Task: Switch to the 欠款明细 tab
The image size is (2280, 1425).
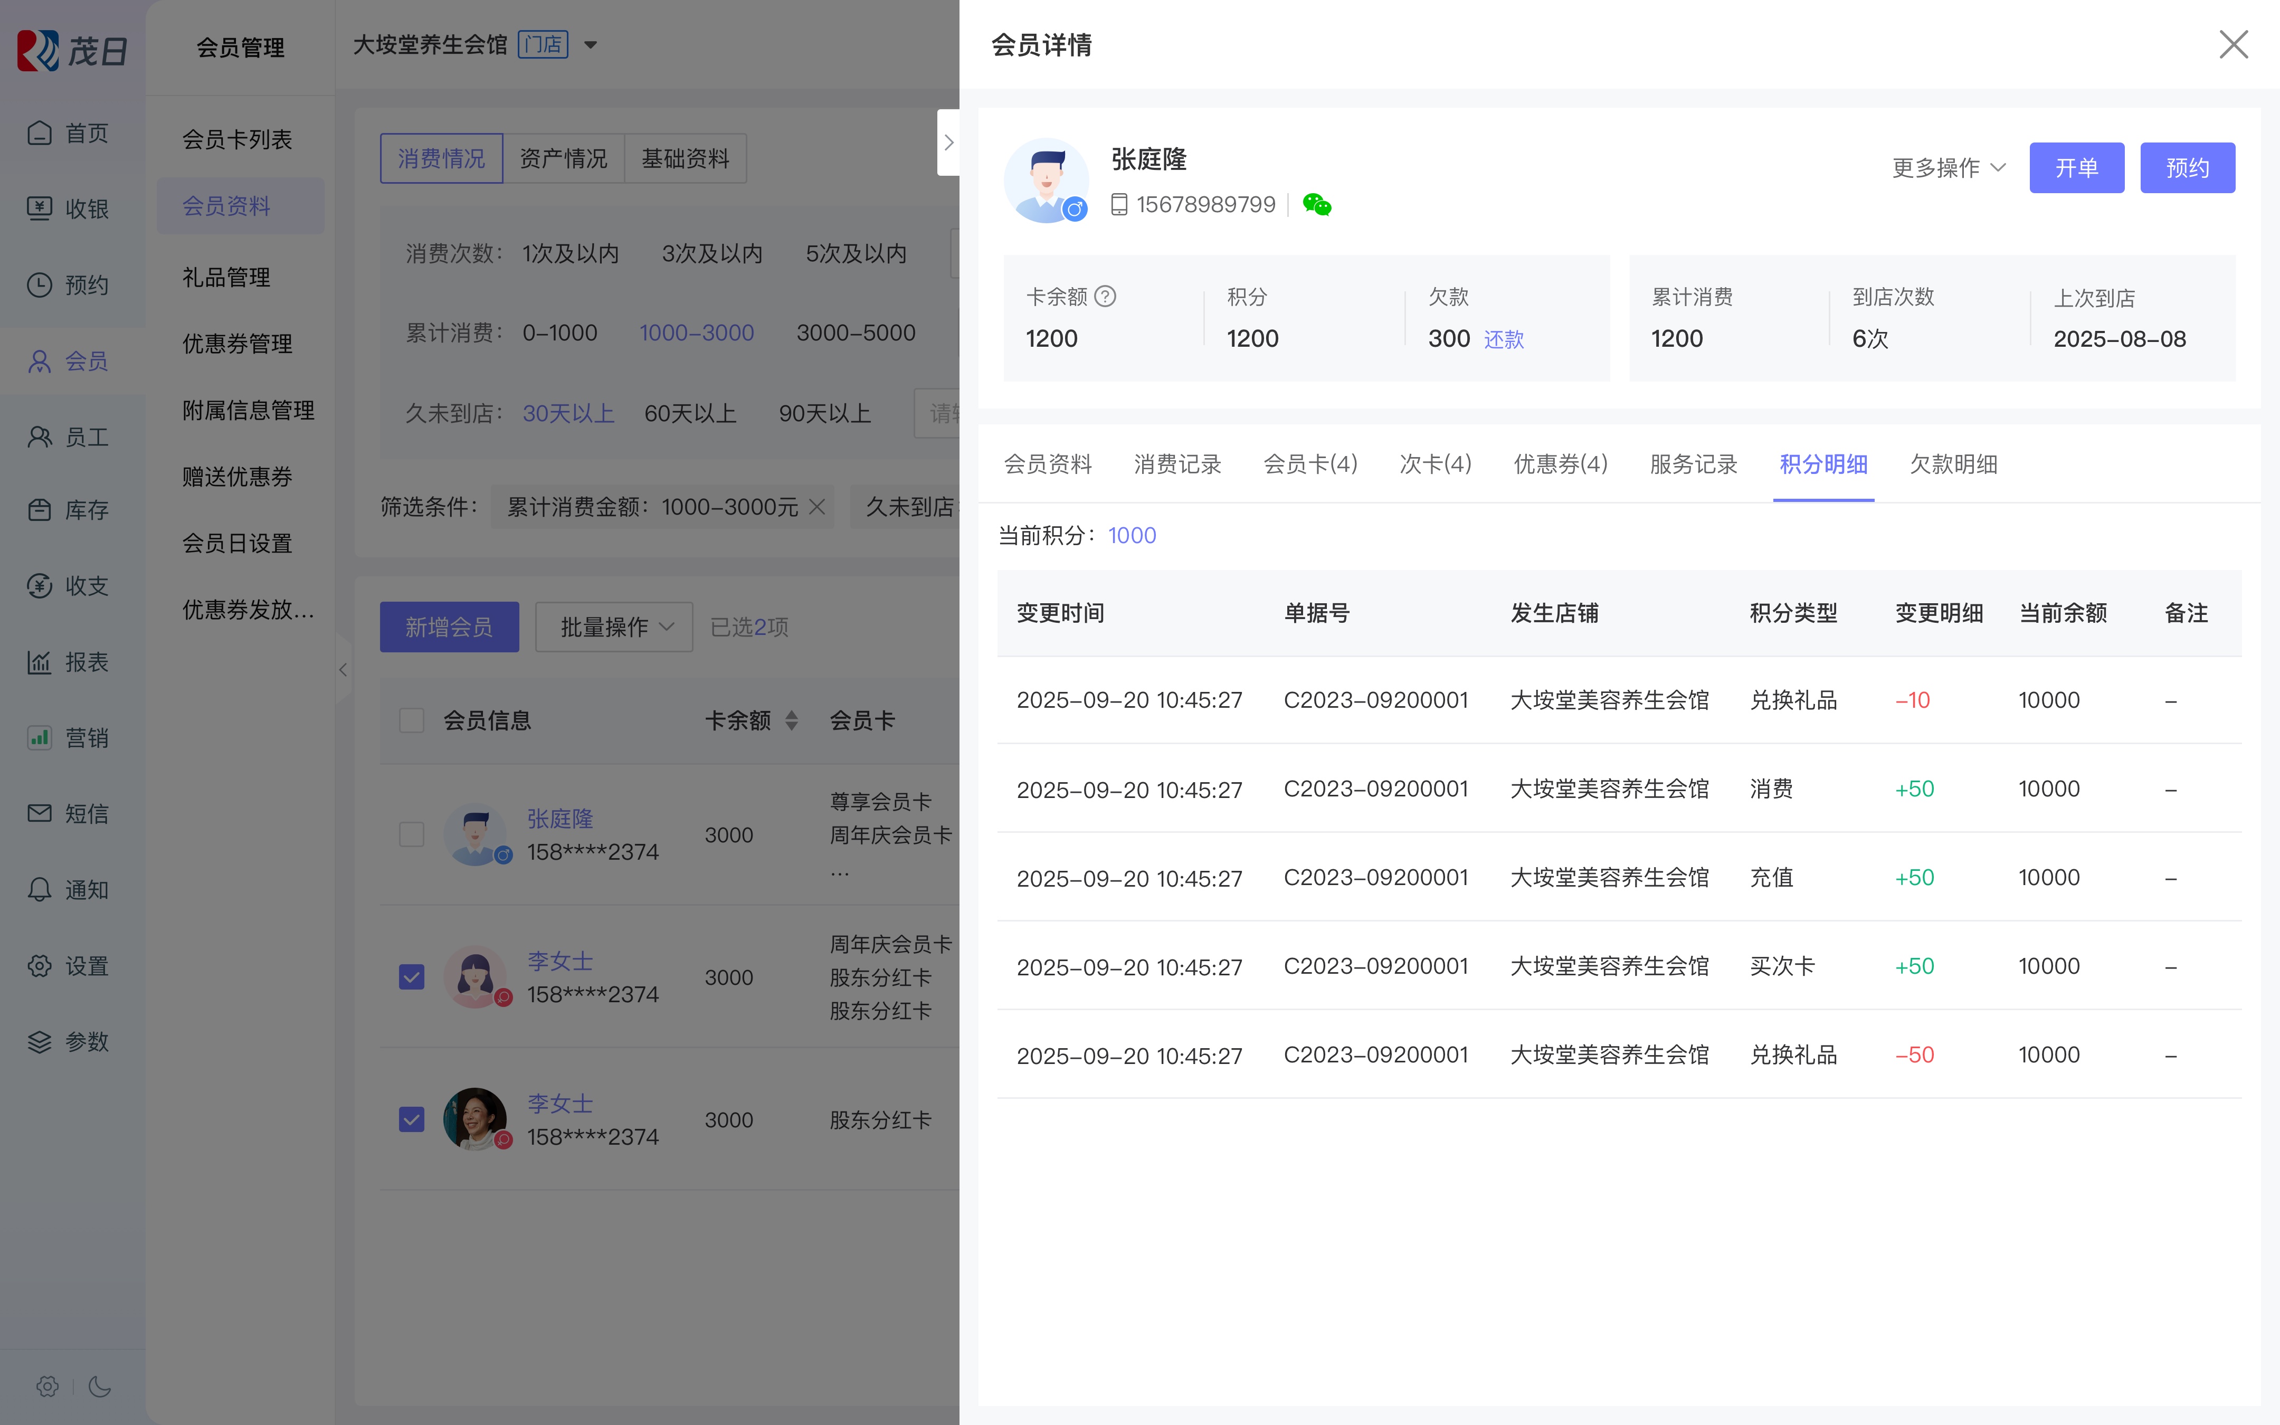Action: (x=1953, y=464)
